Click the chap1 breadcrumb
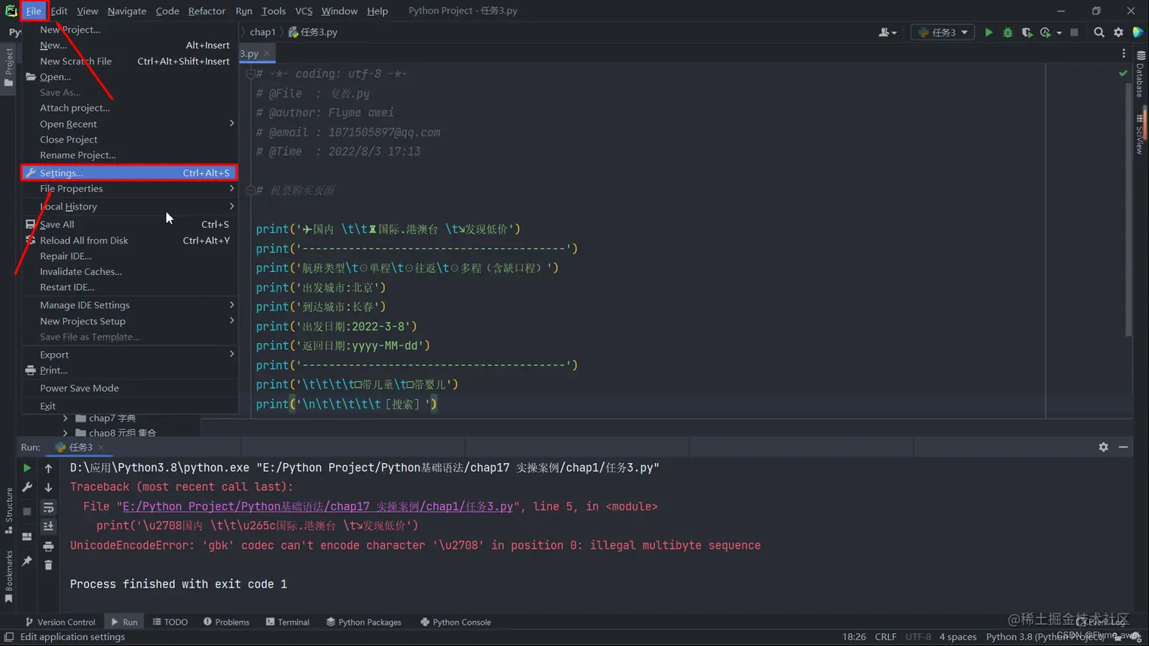The image size is (1149, 646). point(263,32)
